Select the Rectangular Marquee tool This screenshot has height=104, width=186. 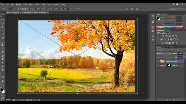3,20
